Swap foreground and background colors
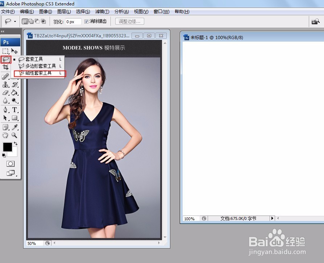The image size is (324, 263). 16,143
